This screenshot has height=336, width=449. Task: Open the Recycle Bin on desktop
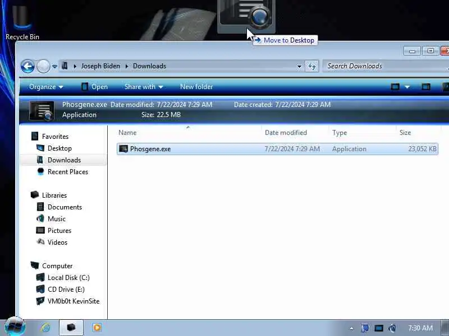[x=22, y=21]
